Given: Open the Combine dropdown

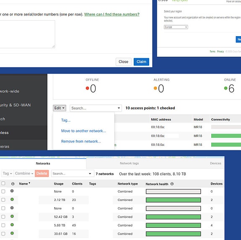Looking at the screenshot, I should (x=24, y=174).
